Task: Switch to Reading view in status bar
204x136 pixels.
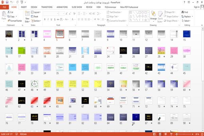Action: coord(166,134)
